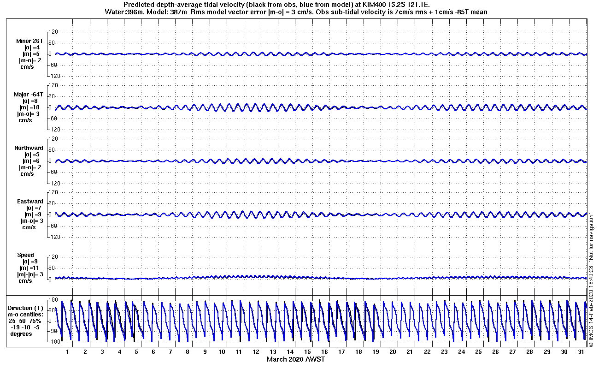Screen dimensions: 599x369
Task: Select the 'Speed' panel label
Action: click(x=25, y=255)
